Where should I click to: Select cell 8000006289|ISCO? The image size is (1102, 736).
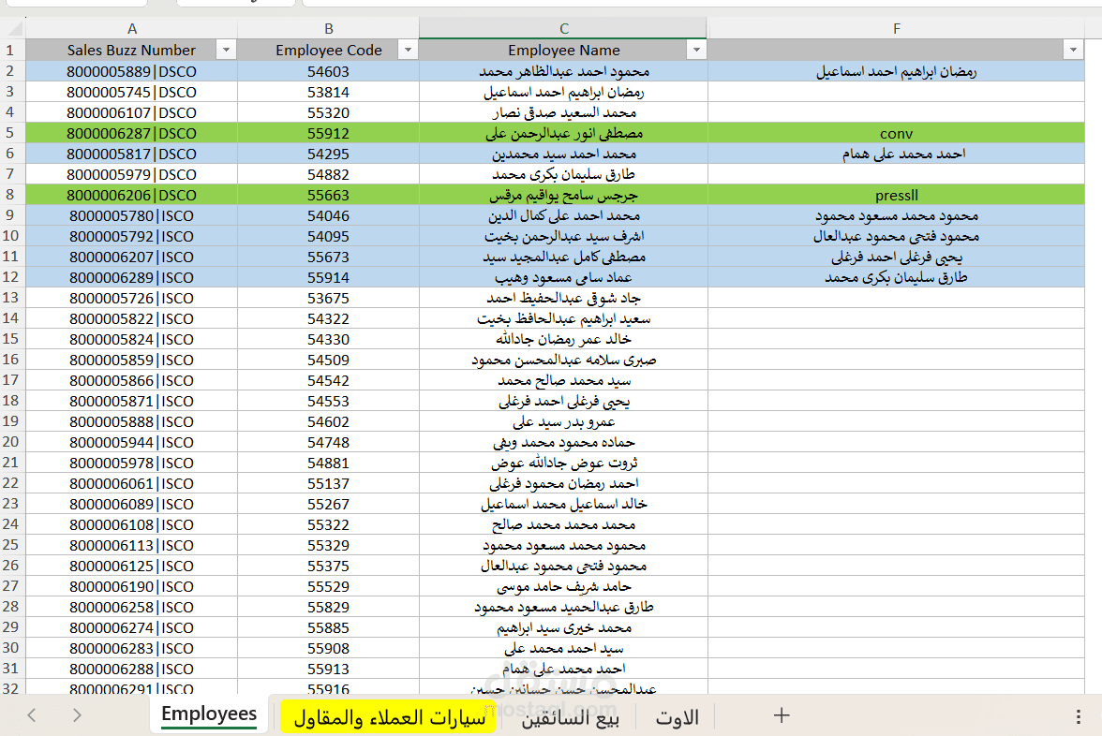131,277
